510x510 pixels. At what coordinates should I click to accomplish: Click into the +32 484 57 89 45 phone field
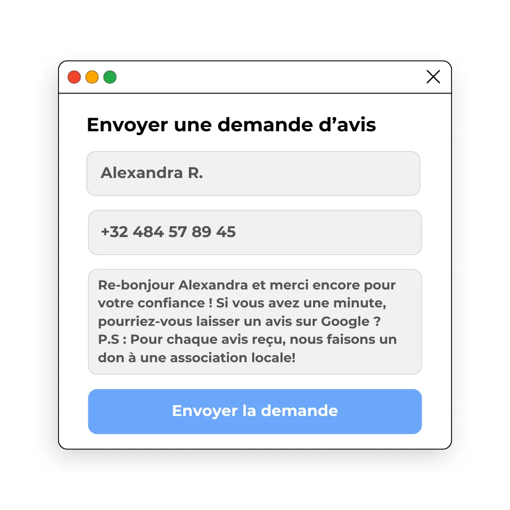click(255, 232)
